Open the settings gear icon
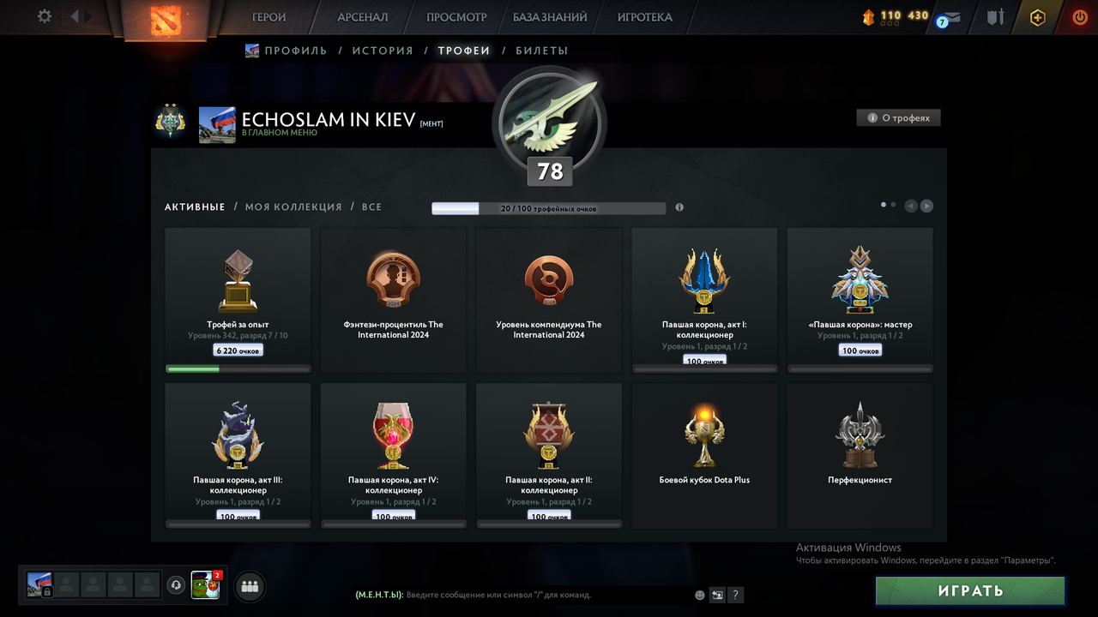 click(x=45, y=16)
